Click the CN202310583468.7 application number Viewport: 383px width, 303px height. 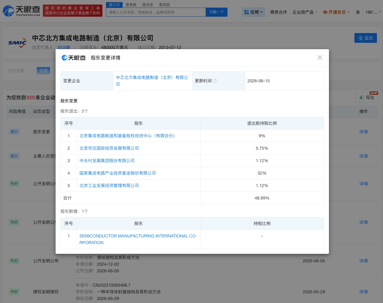111,285
